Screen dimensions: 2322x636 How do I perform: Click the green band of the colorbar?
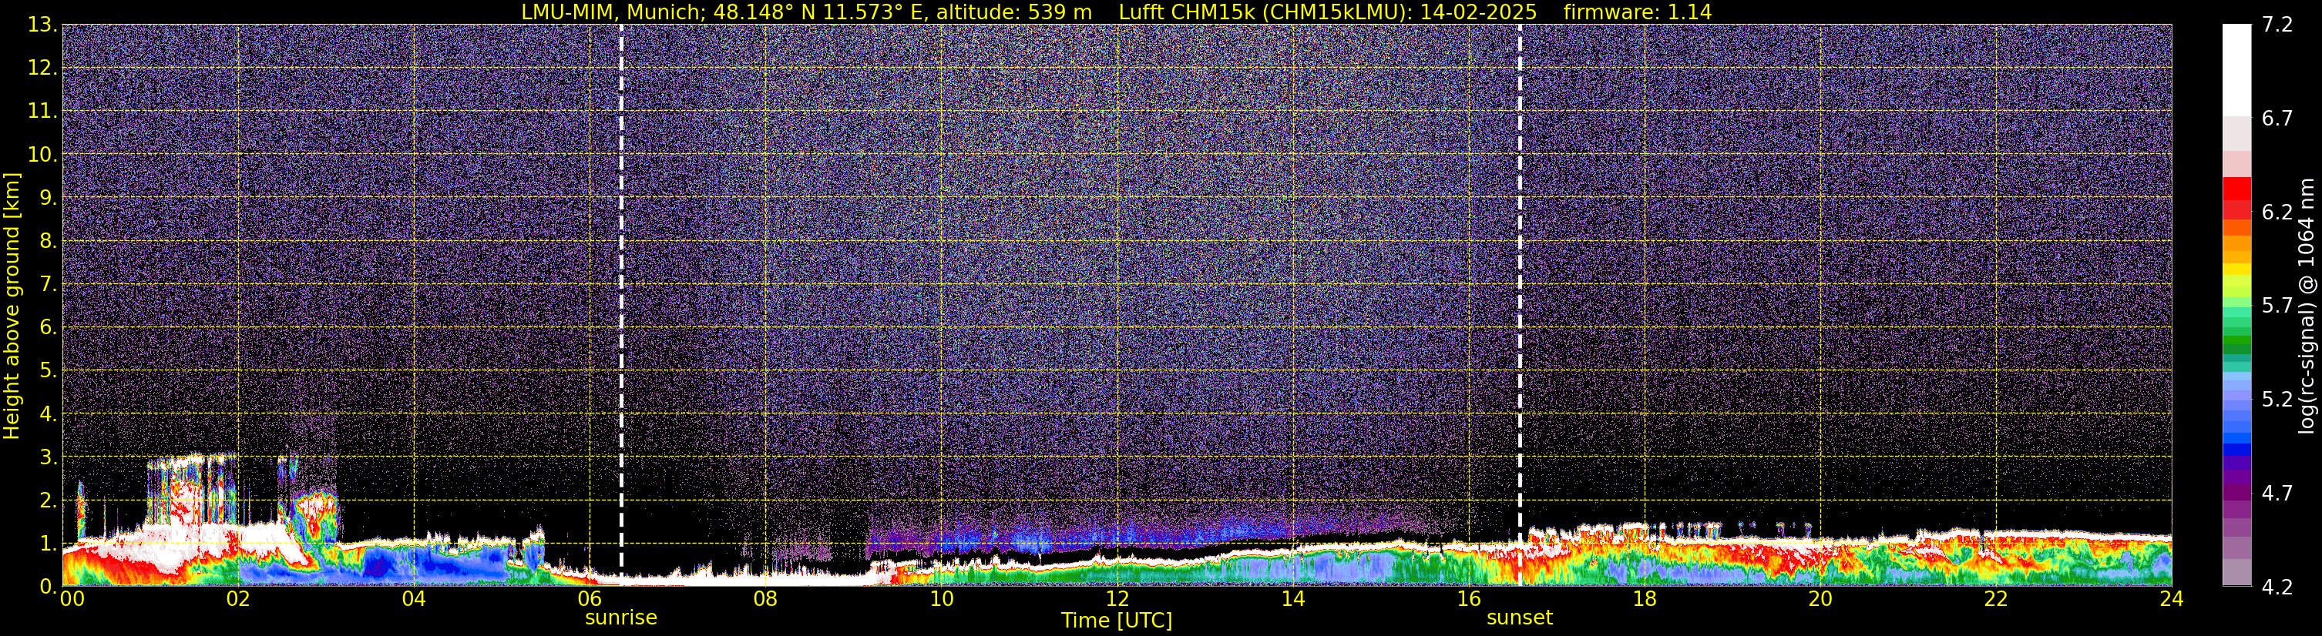(x=2236, y=343)
